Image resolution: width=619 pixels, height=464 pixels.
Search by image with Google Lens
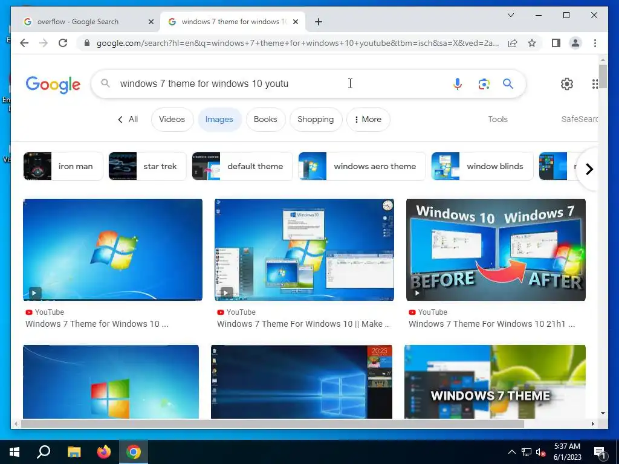(484, 83)
